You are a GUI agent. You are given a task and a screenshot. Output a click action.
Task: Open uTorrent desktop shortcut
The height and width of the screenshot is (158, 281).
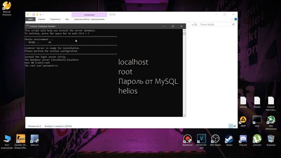[257, 140]
